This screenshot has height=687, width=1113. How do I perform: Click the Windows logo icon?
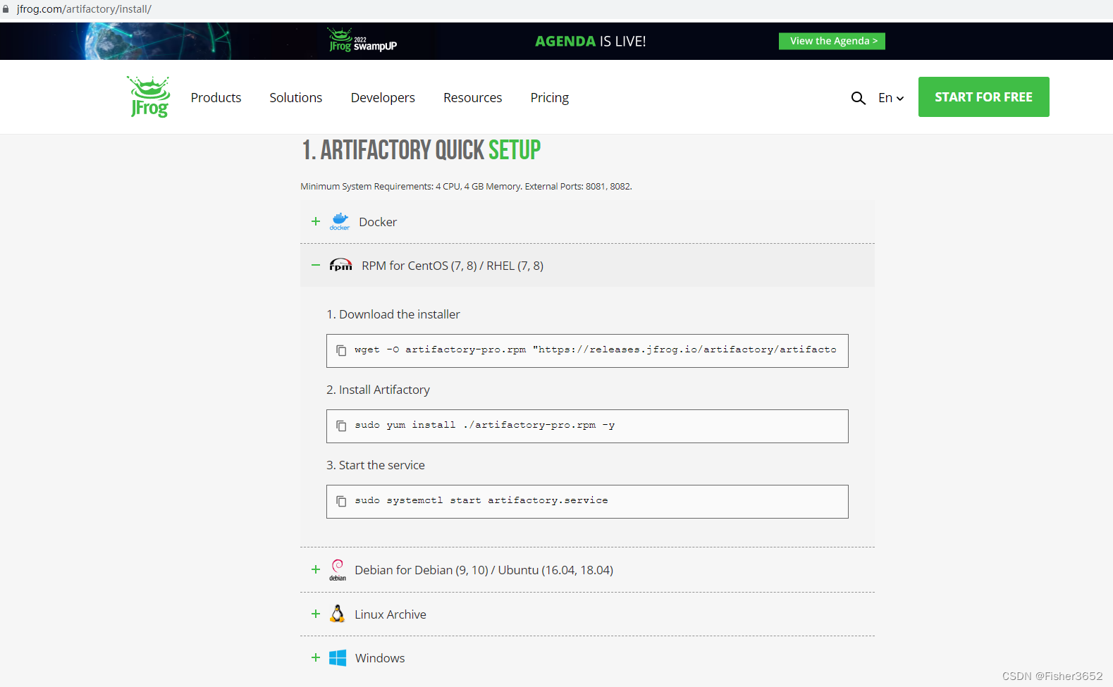pyautogui.click(x=338, y=657)
